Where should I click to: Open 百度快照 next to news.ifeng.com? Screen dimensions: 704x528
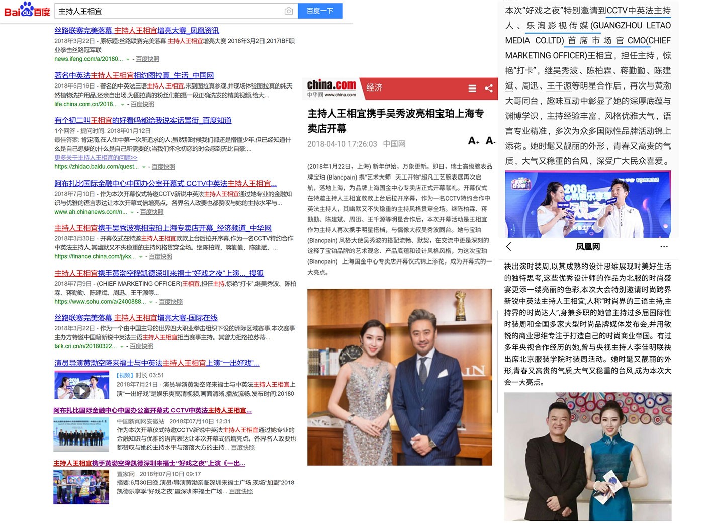[147, 59]
